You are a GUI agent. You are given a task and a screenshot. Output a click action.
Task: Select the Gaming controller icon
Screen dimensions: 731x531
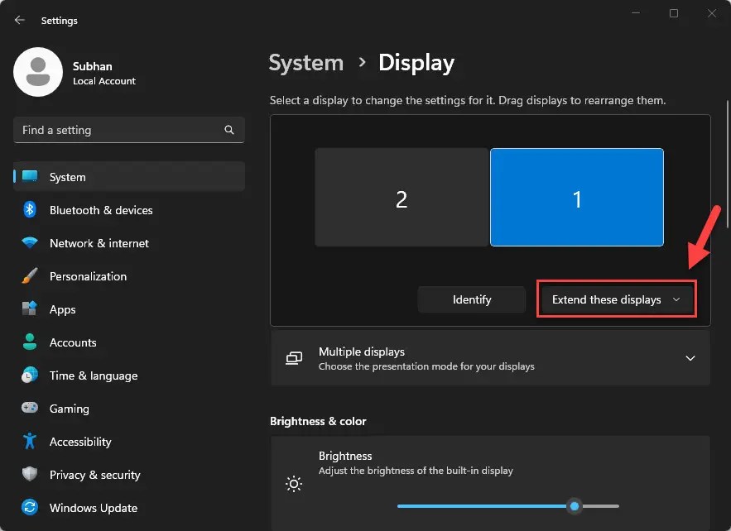pos(28,409)
